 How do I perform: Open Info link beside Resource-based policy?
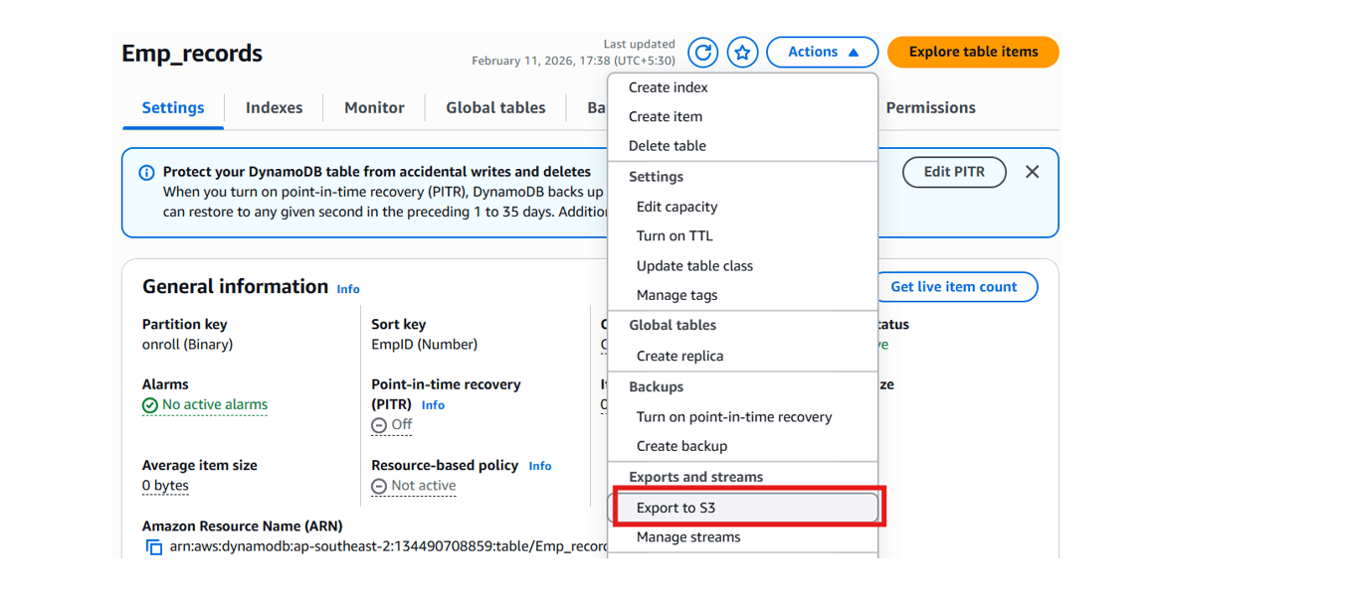[540, 466]
